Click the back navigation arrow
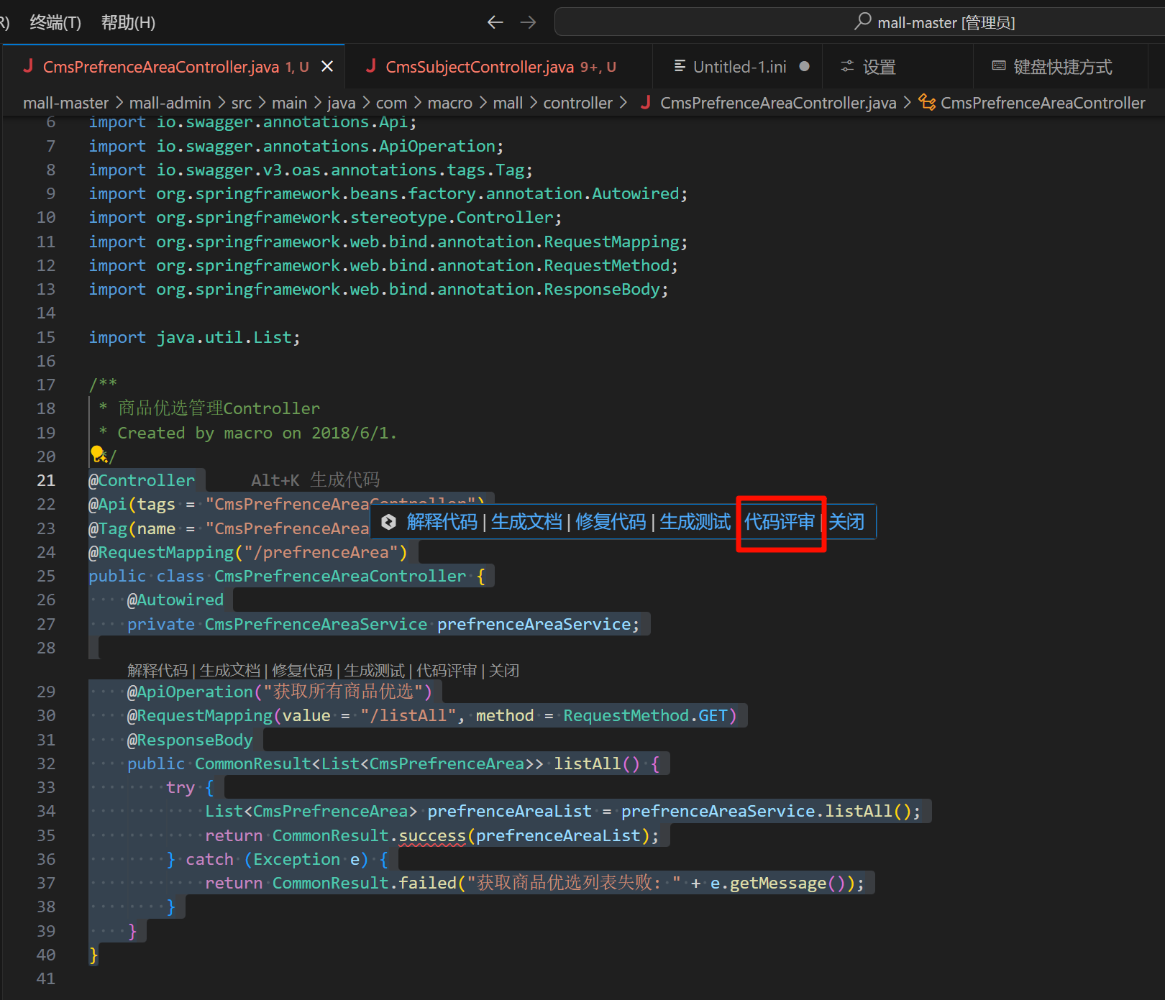Image resolution: width=1165 pixels, height=1000 pixels. [495, 22]
